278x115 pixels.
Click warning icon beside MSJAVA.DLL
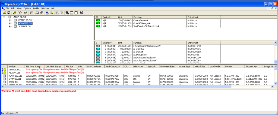click(x=4, y=73)
